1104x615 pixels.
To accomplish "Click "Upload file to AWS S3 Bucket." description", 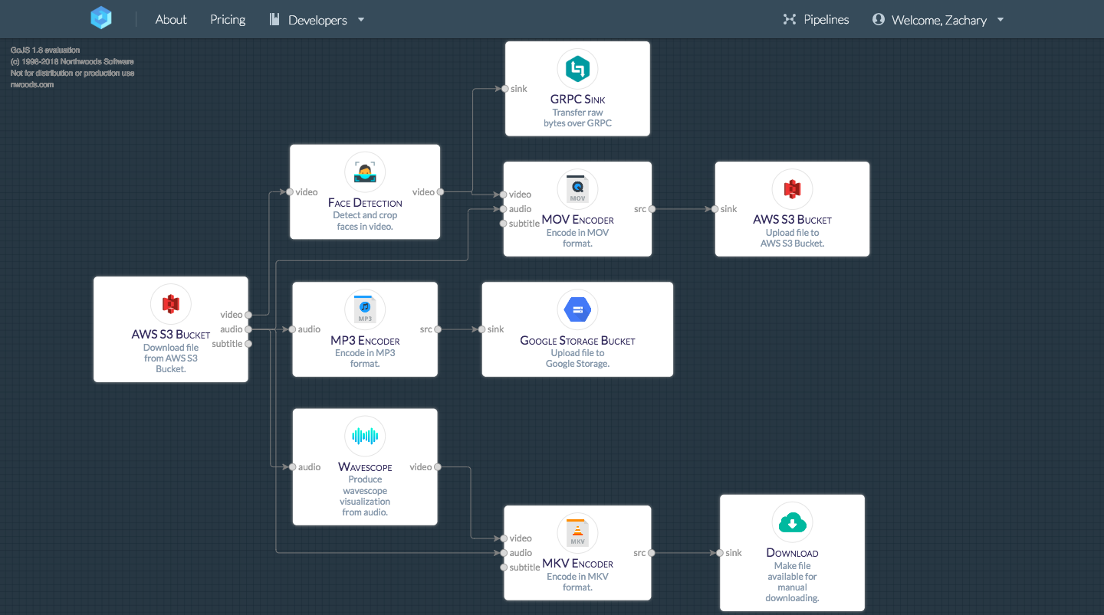I will (792, 237).
